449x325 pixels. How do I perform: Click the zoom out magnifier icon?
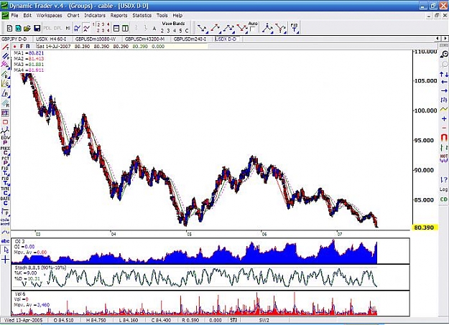click(444, 55)
